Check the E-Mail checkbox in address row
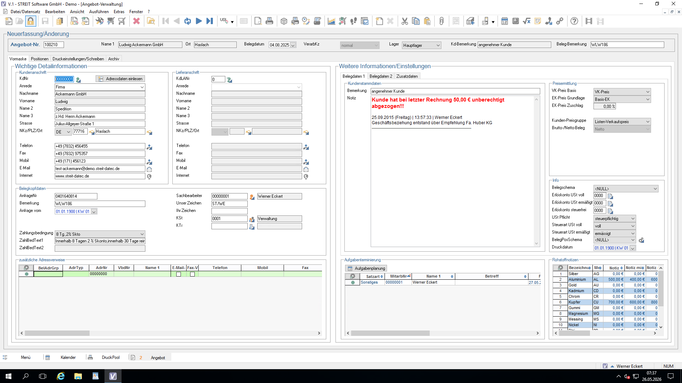The height and width of the screenshot is (383, 682). pos(178,274)
